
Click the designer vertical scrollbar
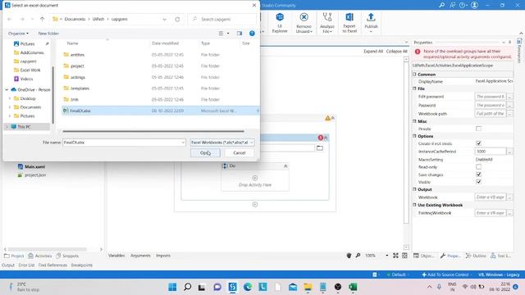tap(406, 142)
